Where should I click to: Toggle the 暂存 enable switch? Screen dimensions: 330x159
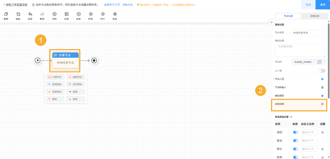[295, 141]
